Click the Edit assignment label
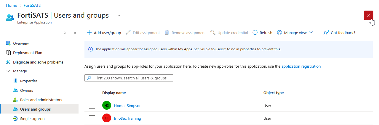Viewport: 379px width, 125px height. coord(146,33)
